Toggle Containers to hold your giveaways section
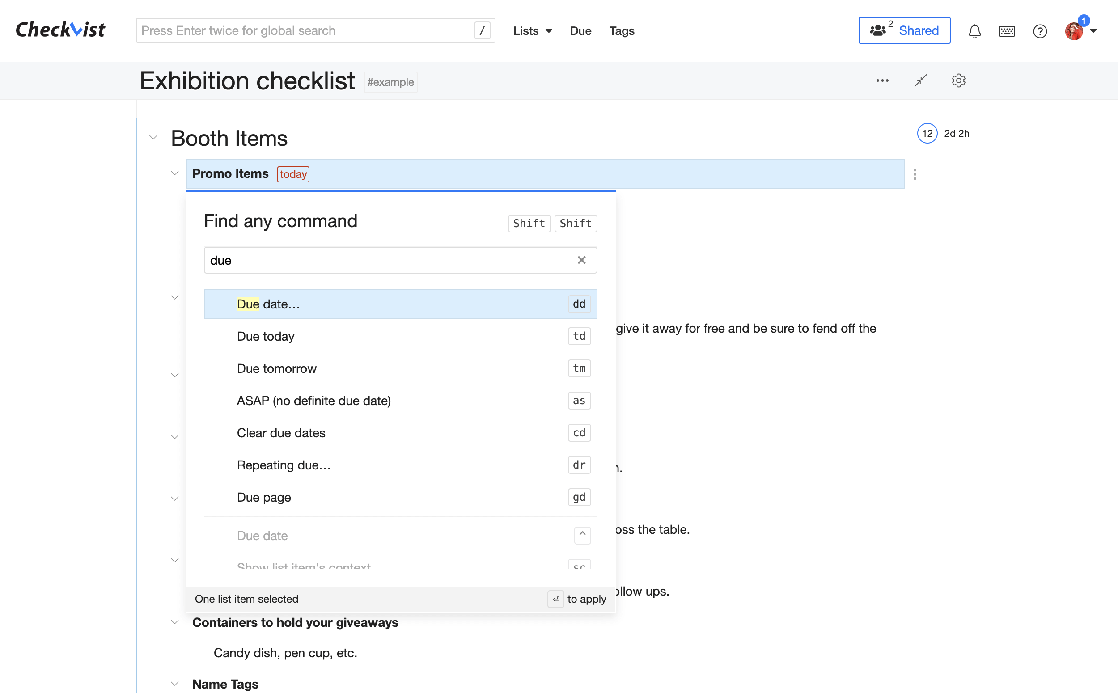Screen dimensions: 1118x693 click(x=176, y=622)
